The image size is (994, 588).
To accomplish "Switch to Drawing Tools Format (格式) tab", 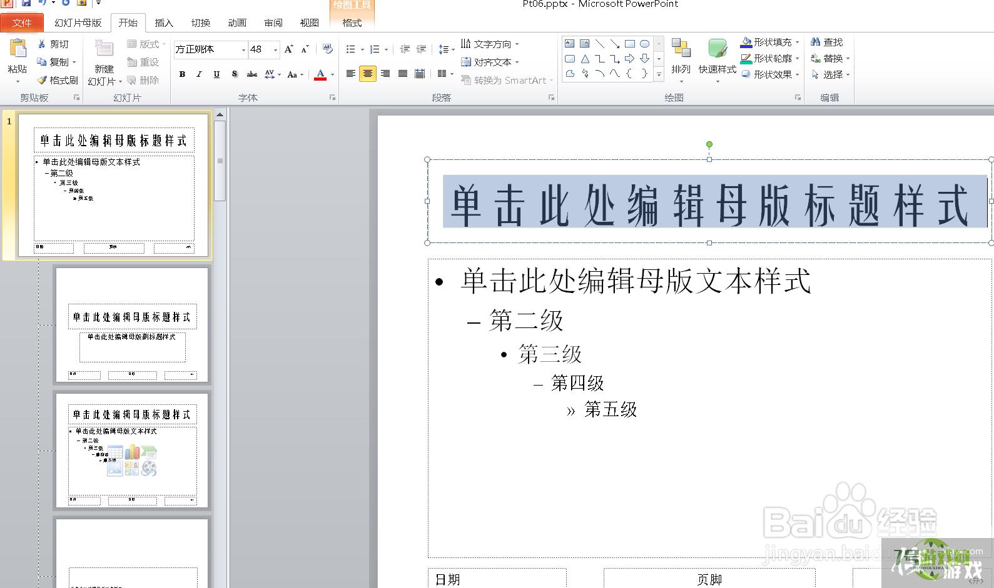I will pos(352,22).
